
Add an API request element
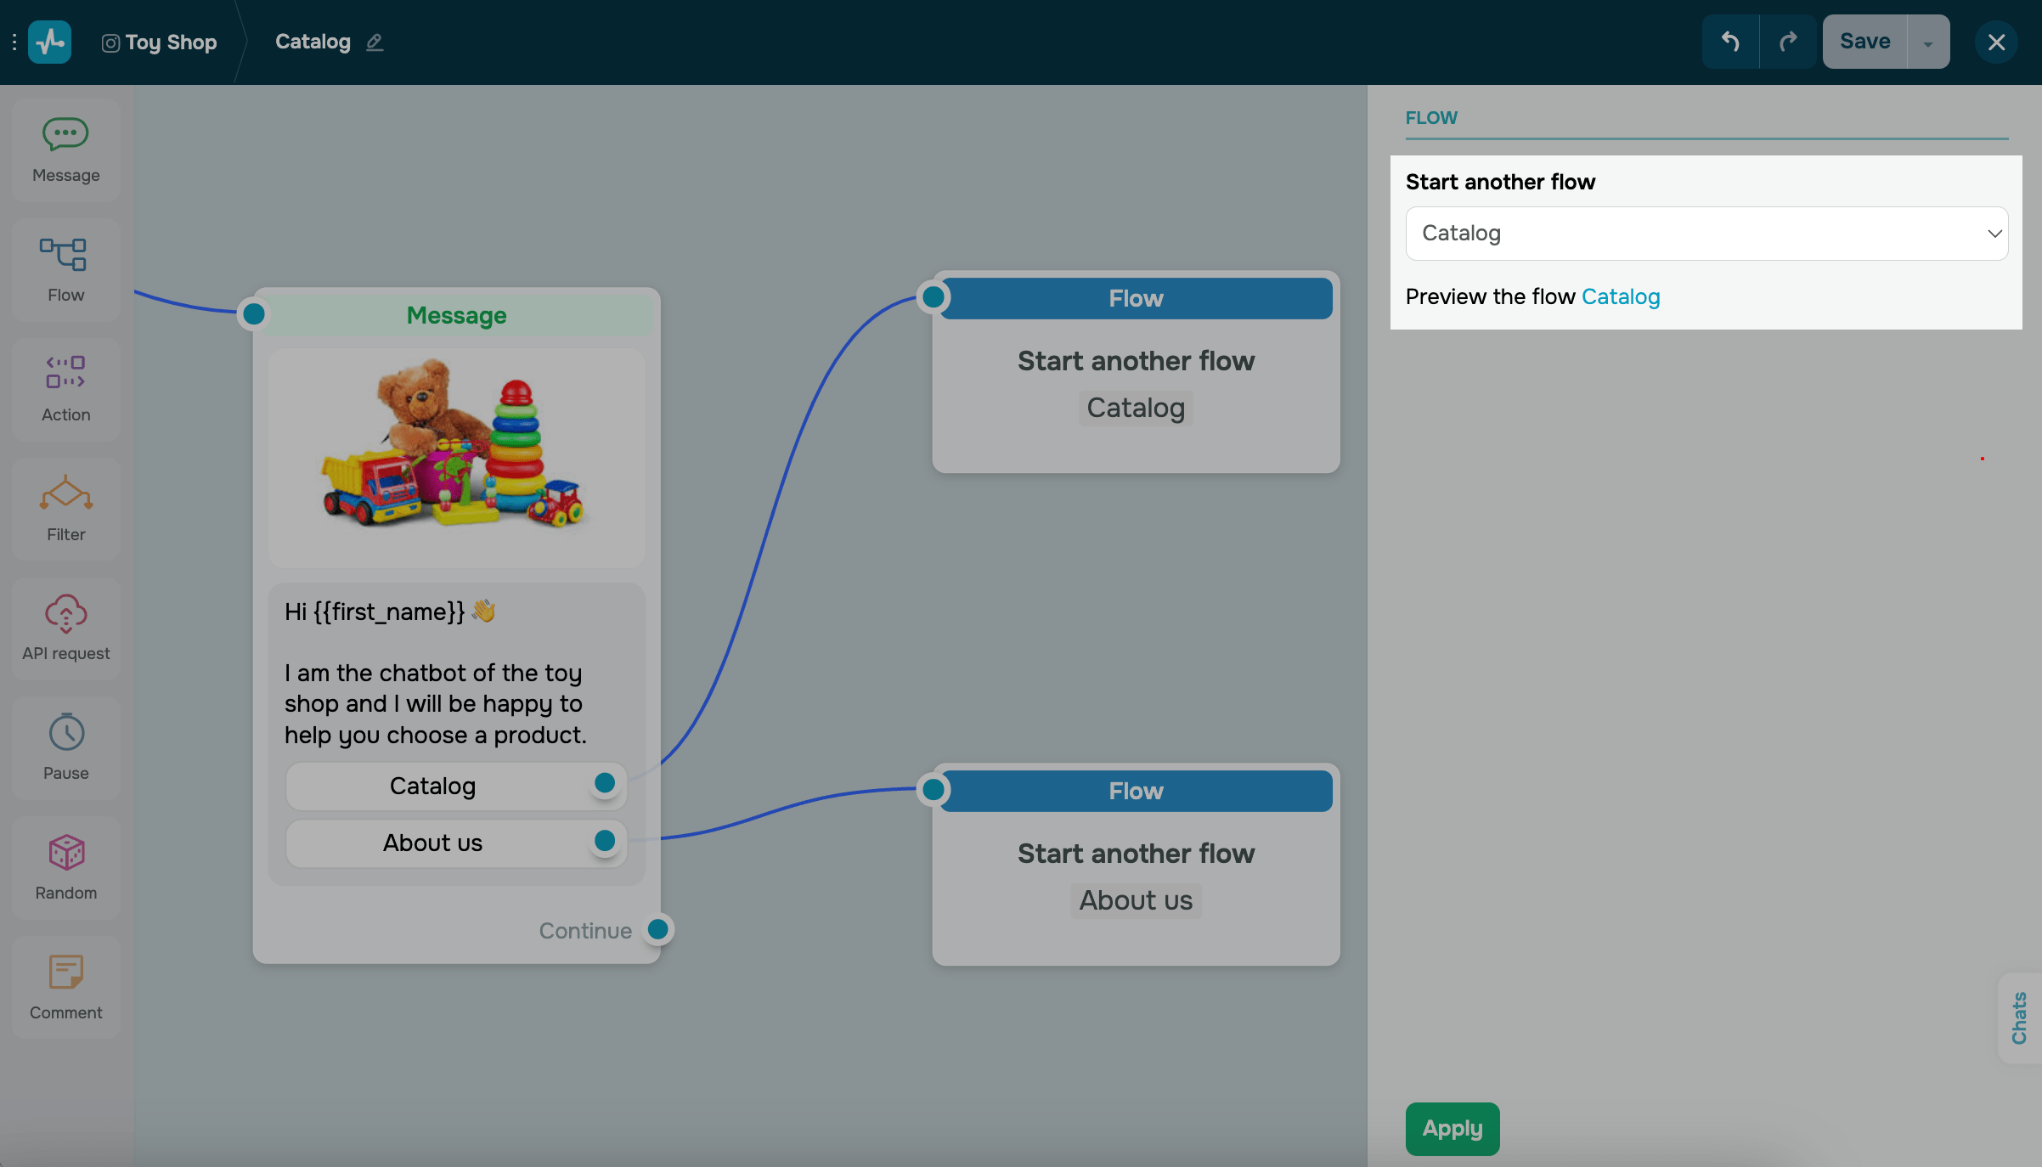point(65,613)
